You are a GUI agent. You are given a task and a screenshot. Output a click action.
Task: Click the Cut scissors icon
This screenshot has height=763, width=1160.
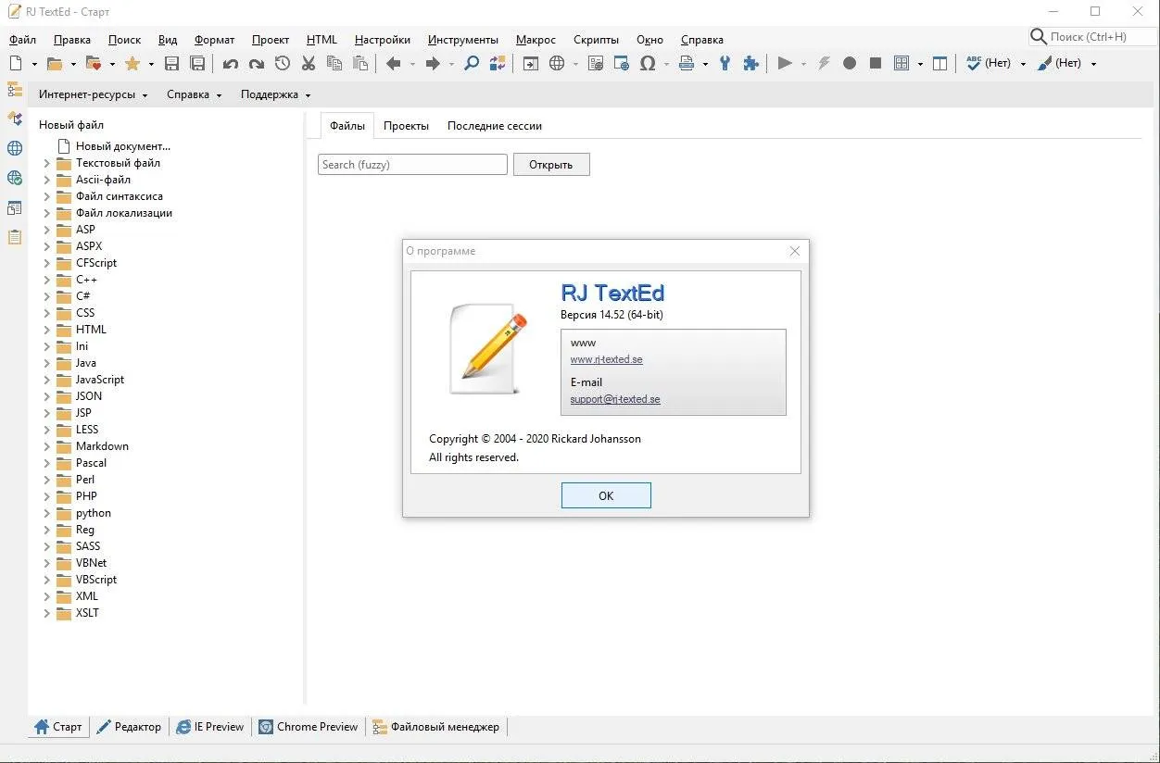[x=309, y=64]
